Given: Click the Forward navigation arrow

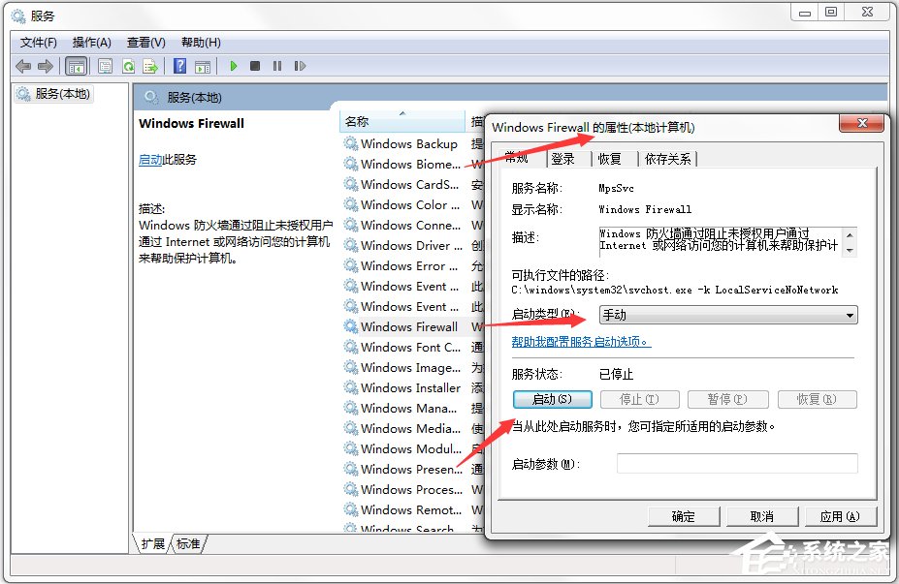Looking at the screenshot, I should (x=46, y=65).
